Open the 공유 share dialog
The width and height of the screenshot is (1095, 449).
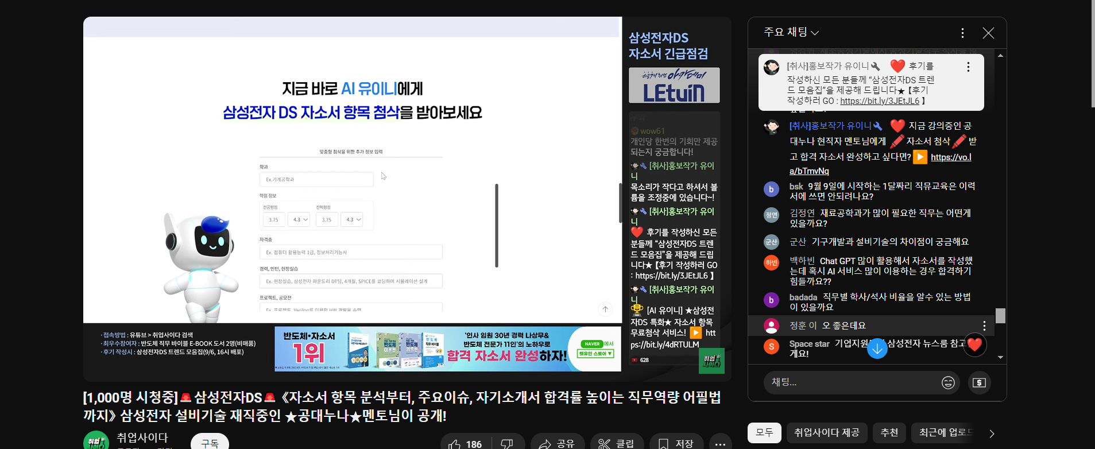557,444
